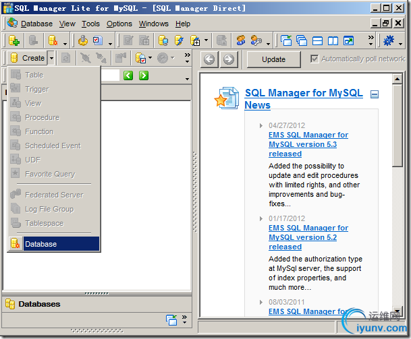Image resolution: width=411 pixels, height=339 pixels.
Task: Click the green left arrow search icon
Action: [128, 75]
